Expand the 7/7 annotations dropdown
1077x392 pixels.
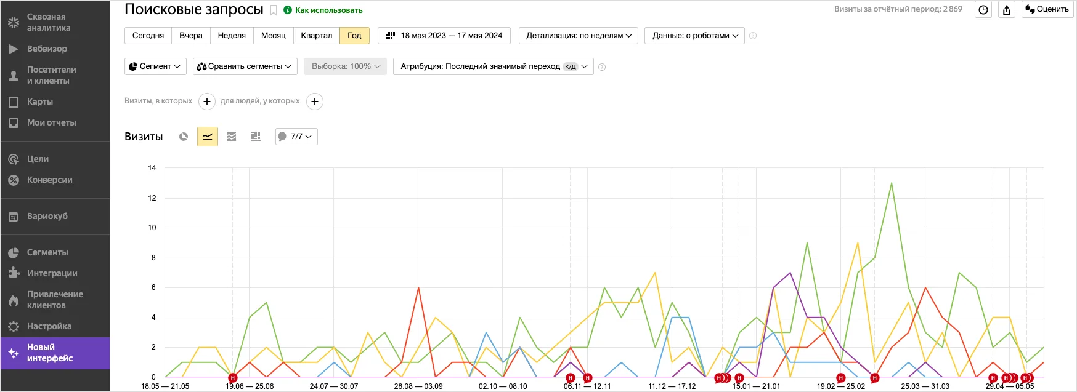point(296,137)
